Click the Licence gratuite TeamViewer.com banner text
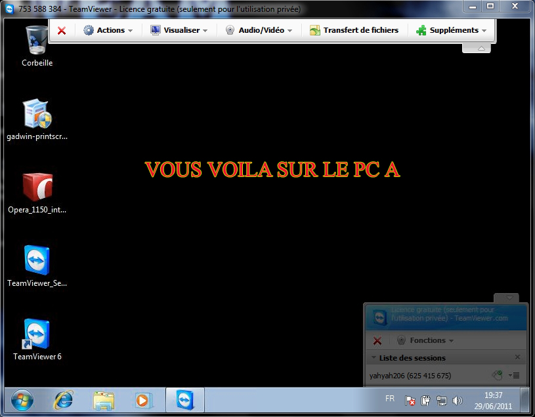Image resolution: width=535 pixels, height=417 pixels. click(x=450, y=314)
